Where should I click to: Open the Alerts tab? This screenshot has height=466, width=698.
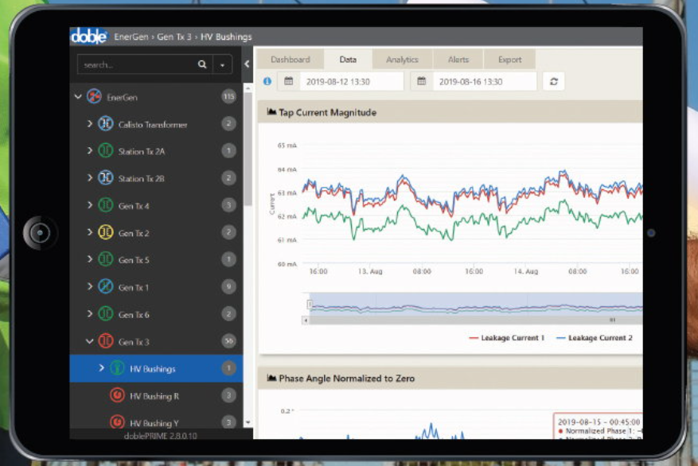[x=458, y=60]
